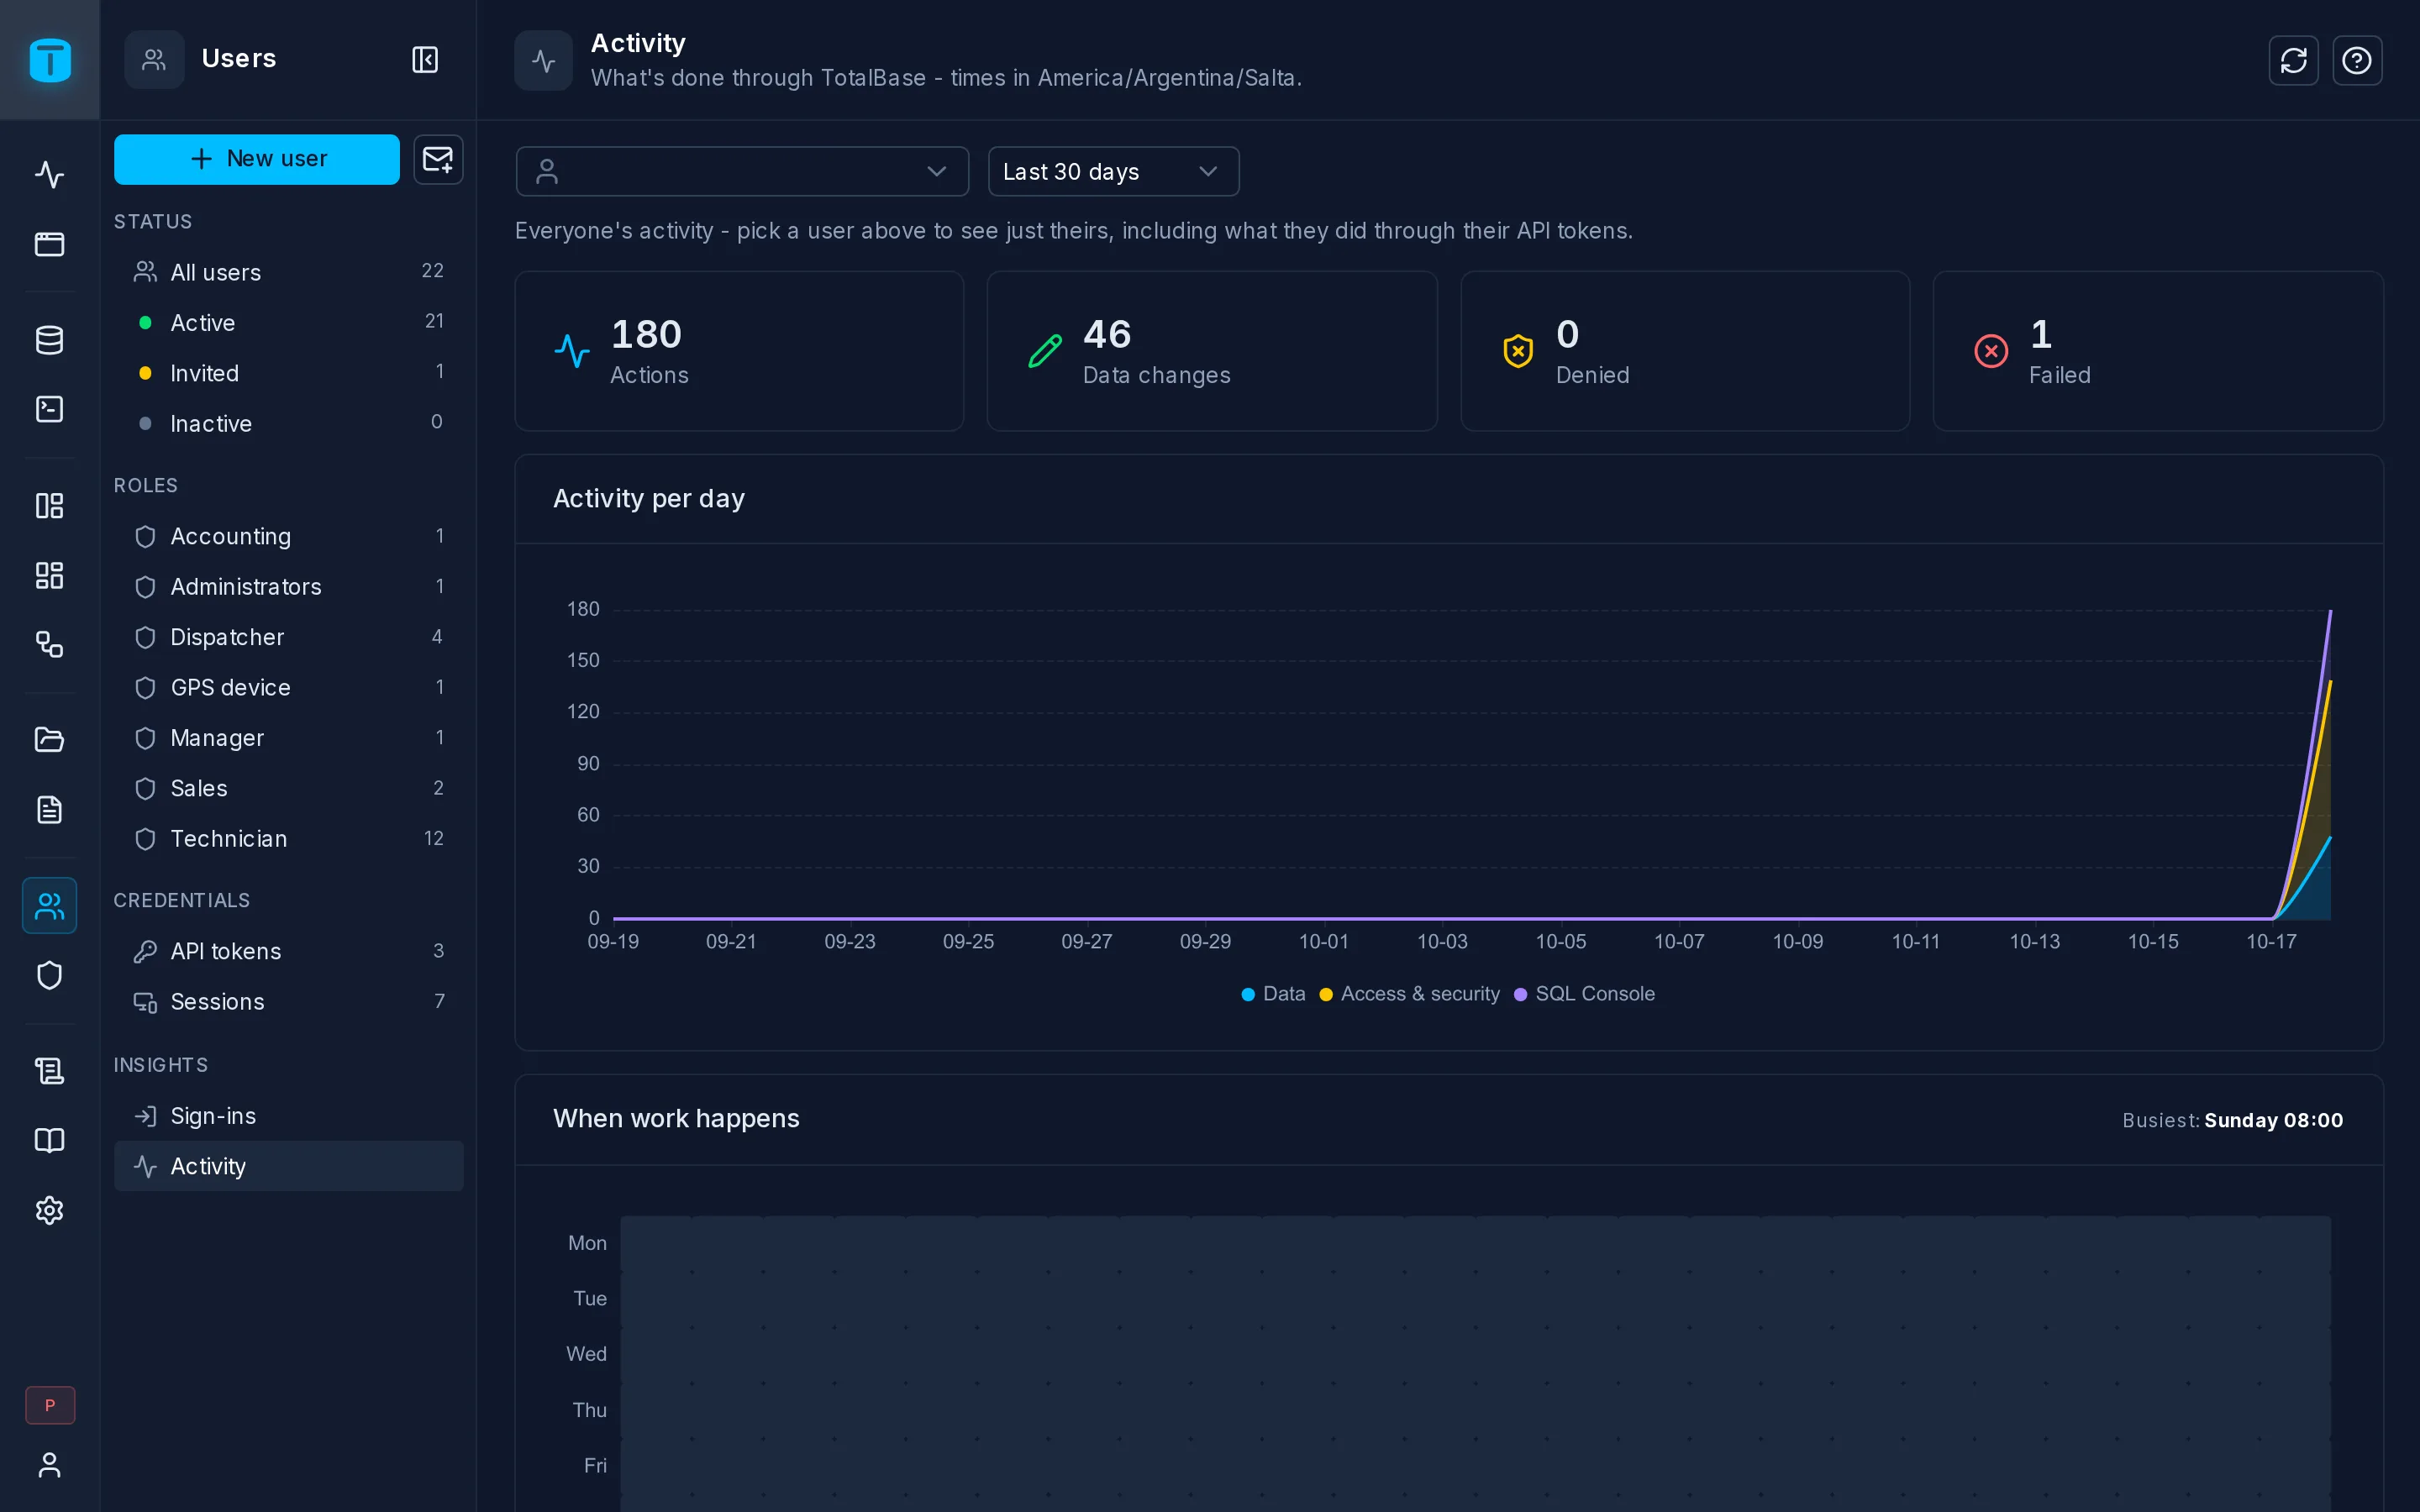Open Sessions credentials page
Image resolution: width=2420 pixels, height=1512 pixels.
(x=289, y=1001)
